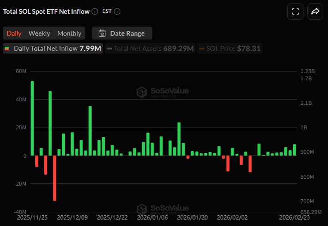Click the info icon next to EST
Image resolution: width=328 pixels, height=226 pixels.
pos(117,12)
